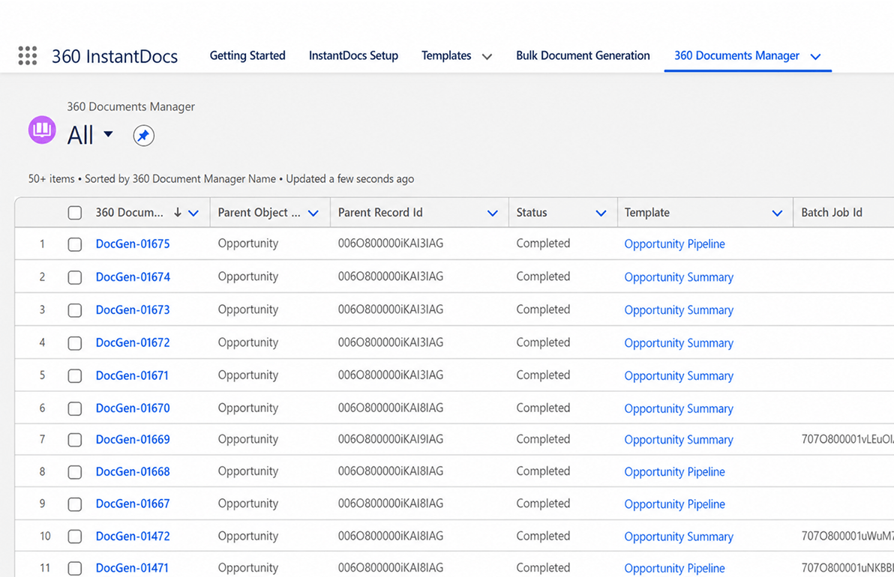The height and width of the screenshot is (577, 894).
Task: Select the DocGen-01471 row checkbox
Action: click(x=75, y=569)
